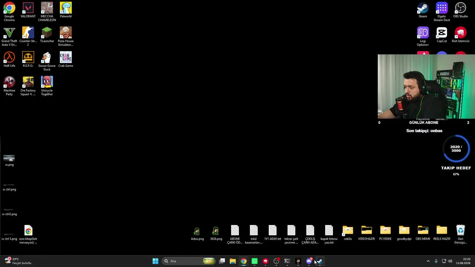The height and width of the screenshot is (267, 475).
Task: Select the Steam desktop shortcut
Action: 423,10
